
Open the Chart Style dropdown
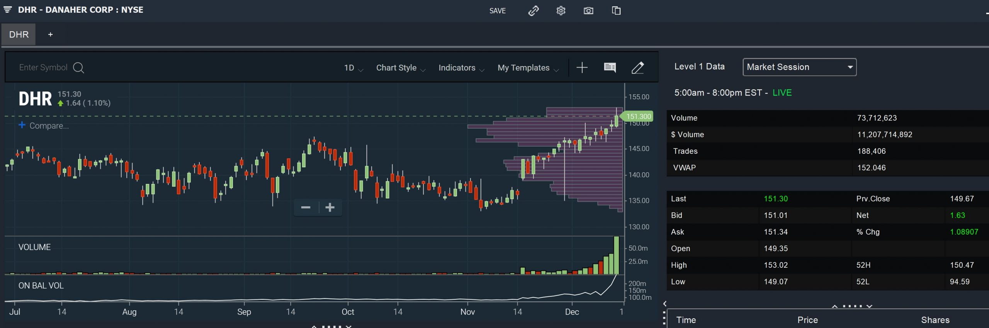coord(400,68)
